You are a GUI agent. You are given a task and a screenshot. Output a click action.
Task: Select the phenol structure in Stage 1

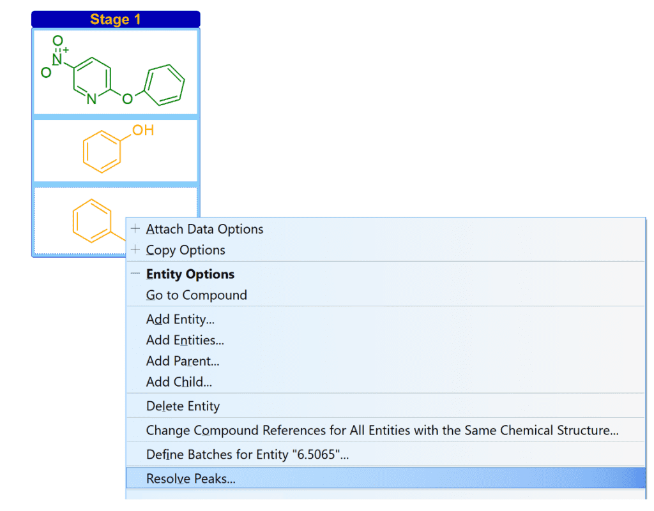coord(115,149)
